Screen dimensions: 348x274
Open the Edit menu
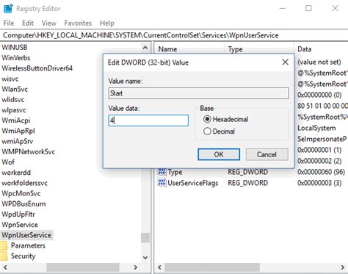tap(28, 24)
